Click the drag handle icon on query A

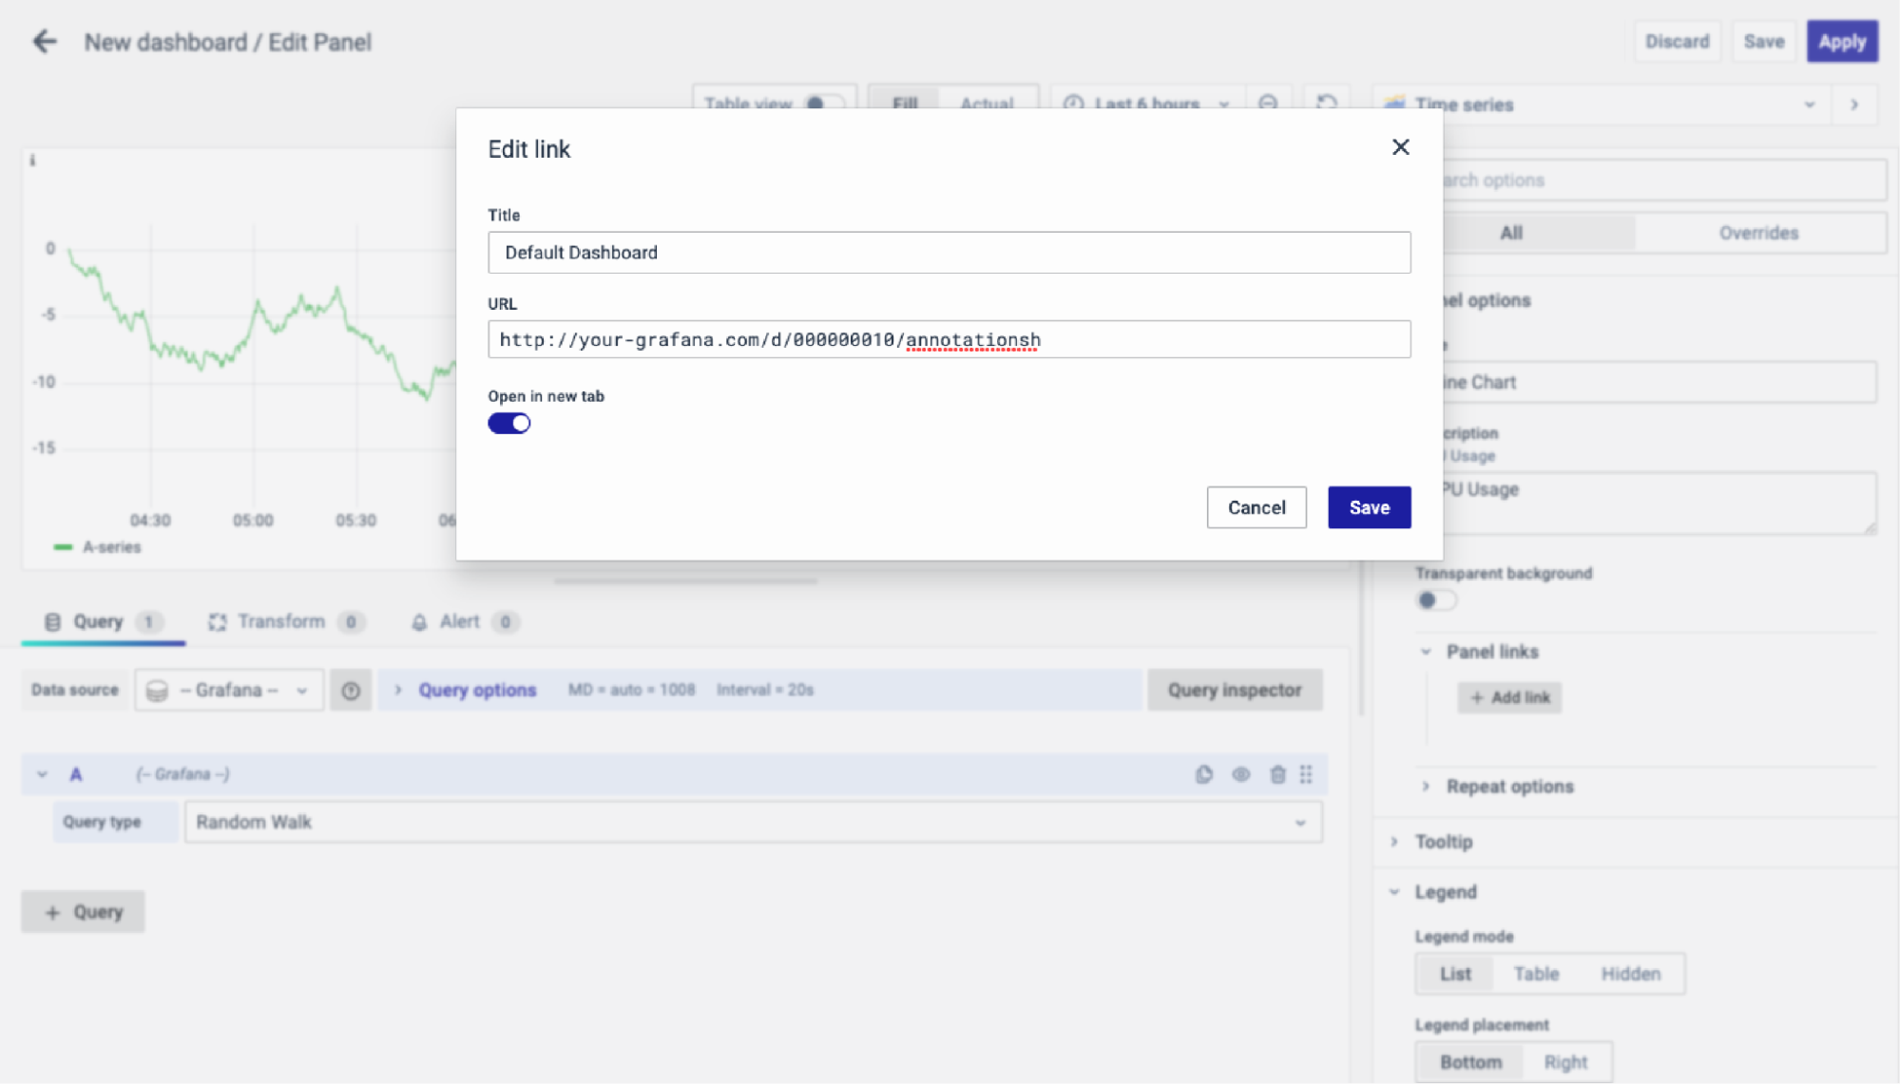(1306, 774)
